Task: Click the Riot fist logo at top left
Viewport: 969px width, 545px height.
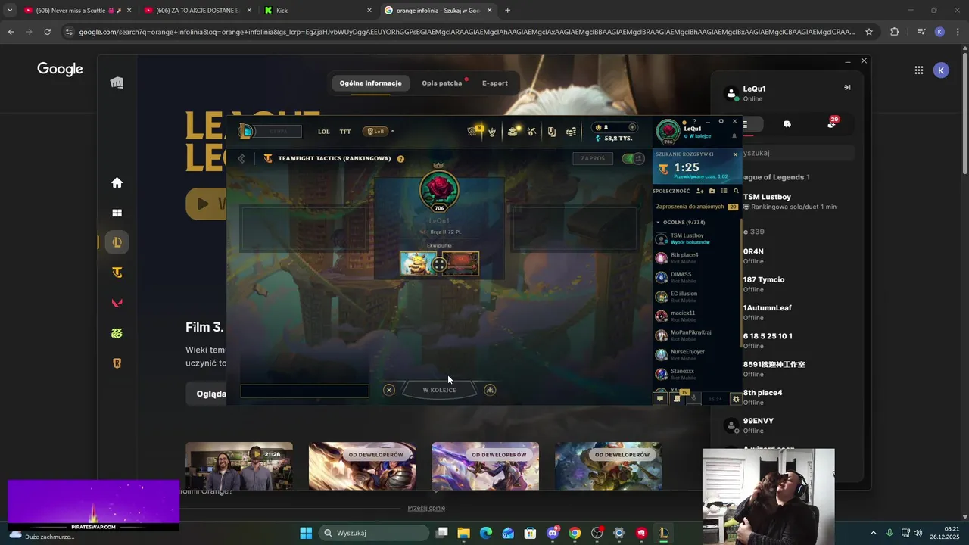Action: [117, 83]
